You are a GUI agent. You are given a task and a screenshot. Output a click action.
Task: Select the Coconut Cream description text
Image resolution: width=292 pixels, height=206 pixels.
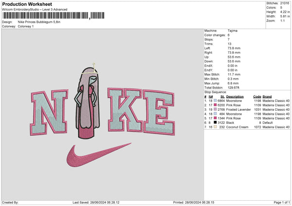(237, 127)
